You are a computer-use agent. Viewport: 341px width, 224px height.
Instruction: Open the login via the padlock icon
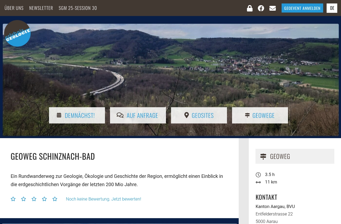(x=250, y=8)
